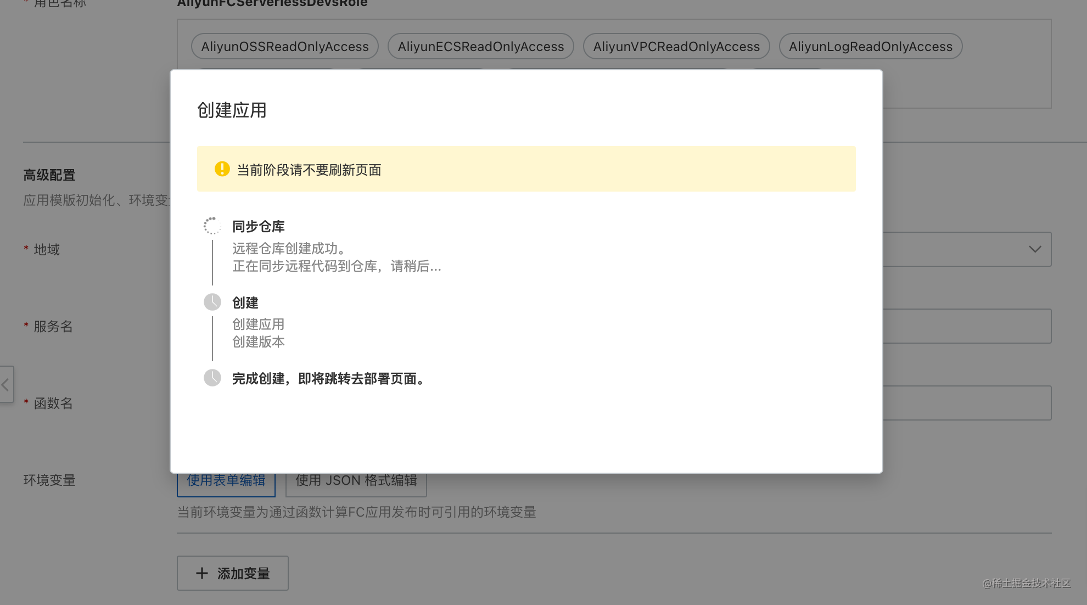Select the AliyunOSSReadOnlyAccess policy tag
1087x605 pixels.
(x=285, y=47)
